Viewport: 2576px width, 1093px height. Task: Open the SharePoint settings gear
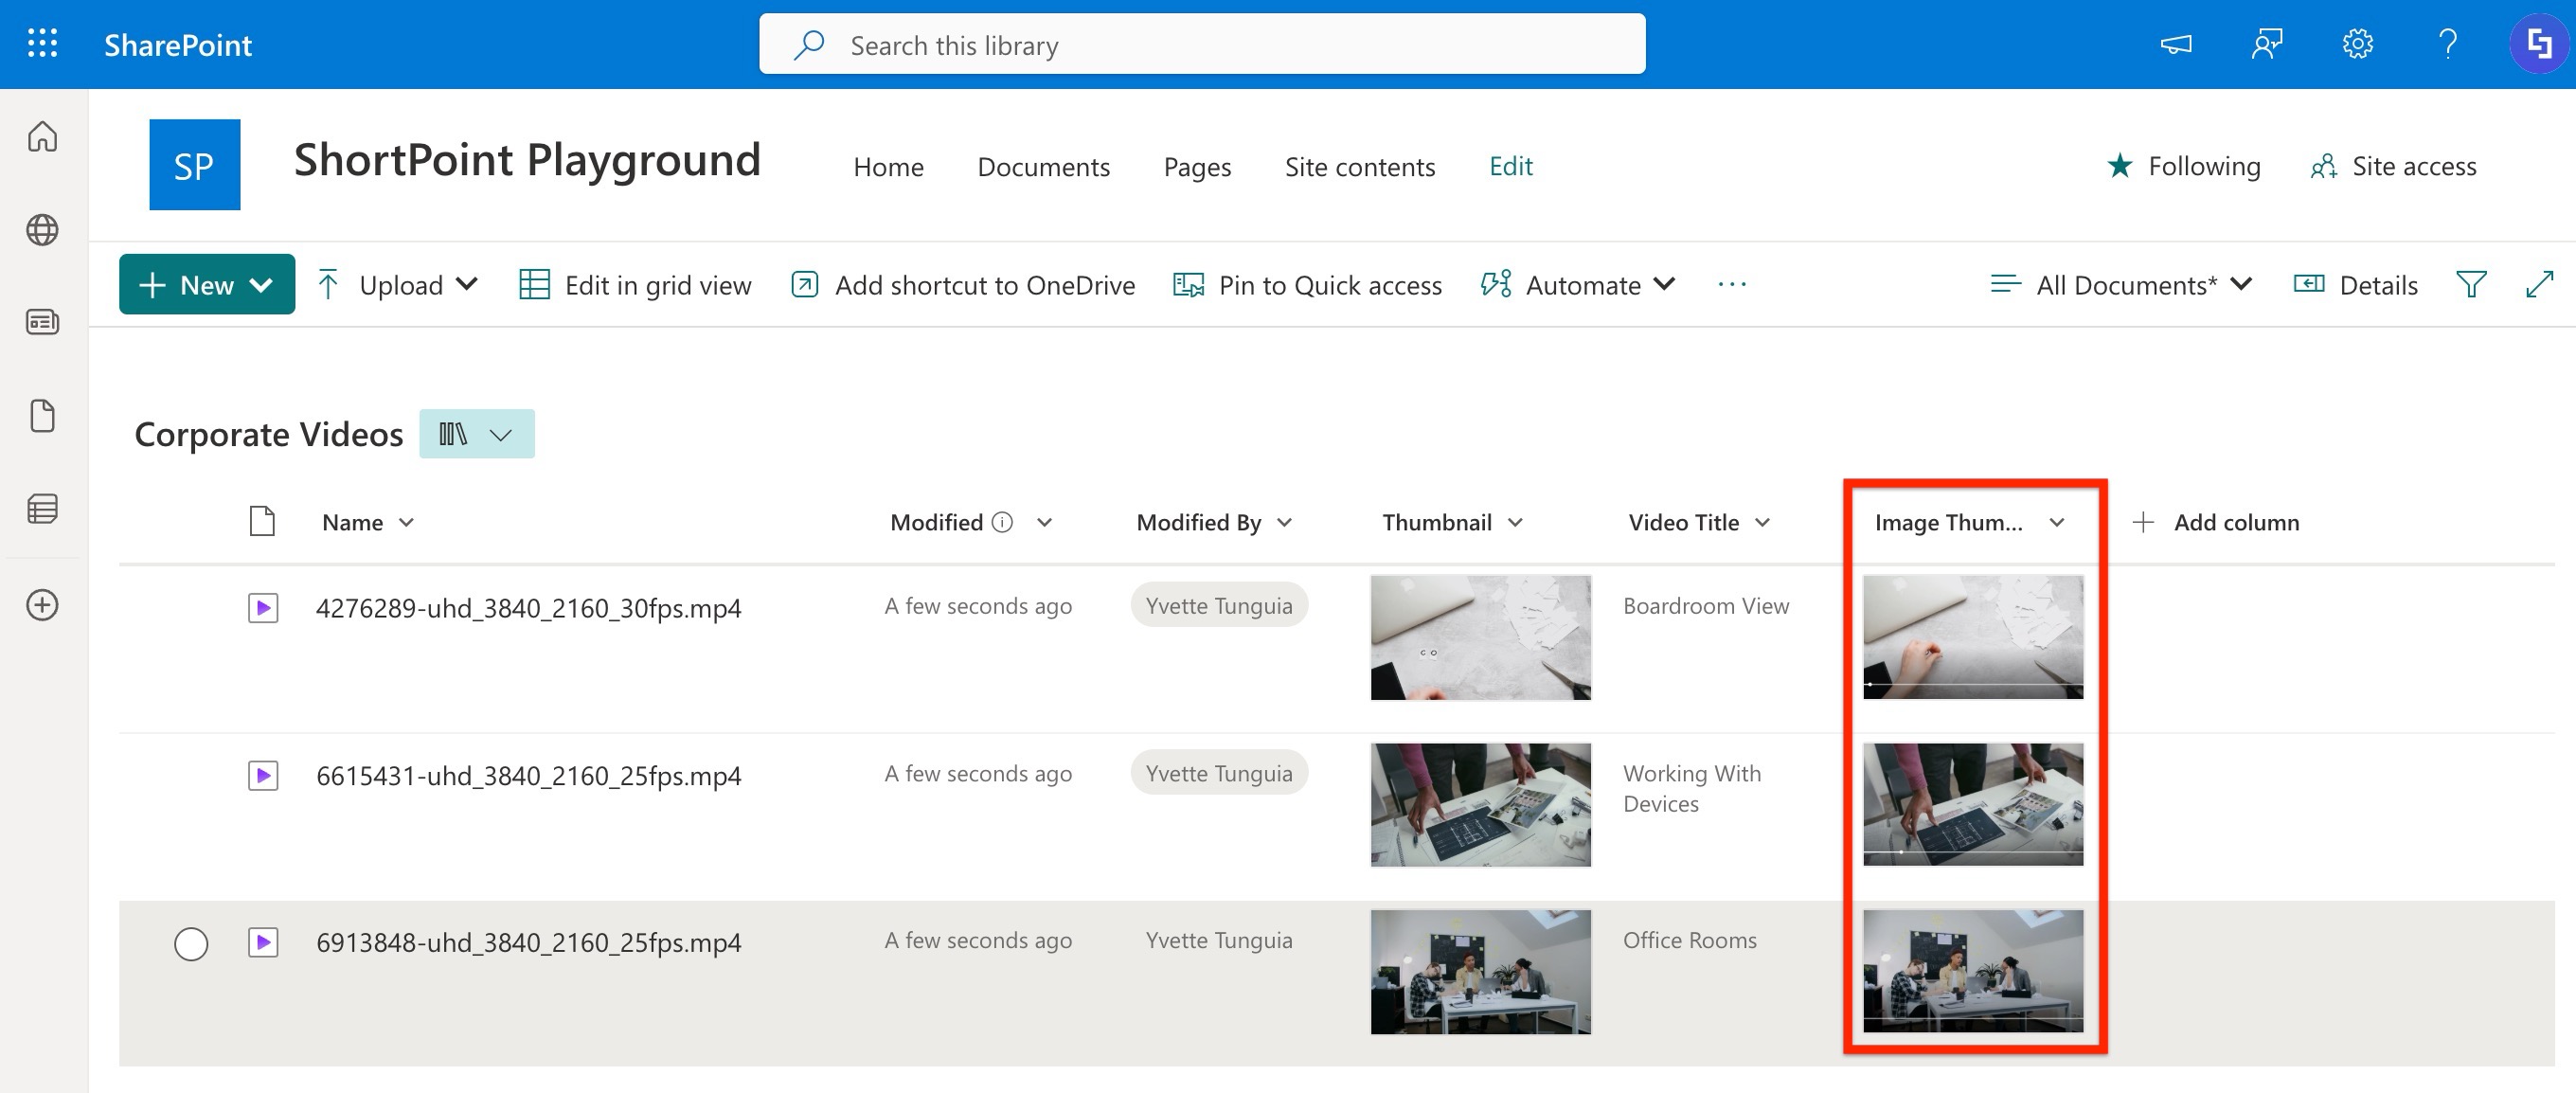click(2356, 43)
